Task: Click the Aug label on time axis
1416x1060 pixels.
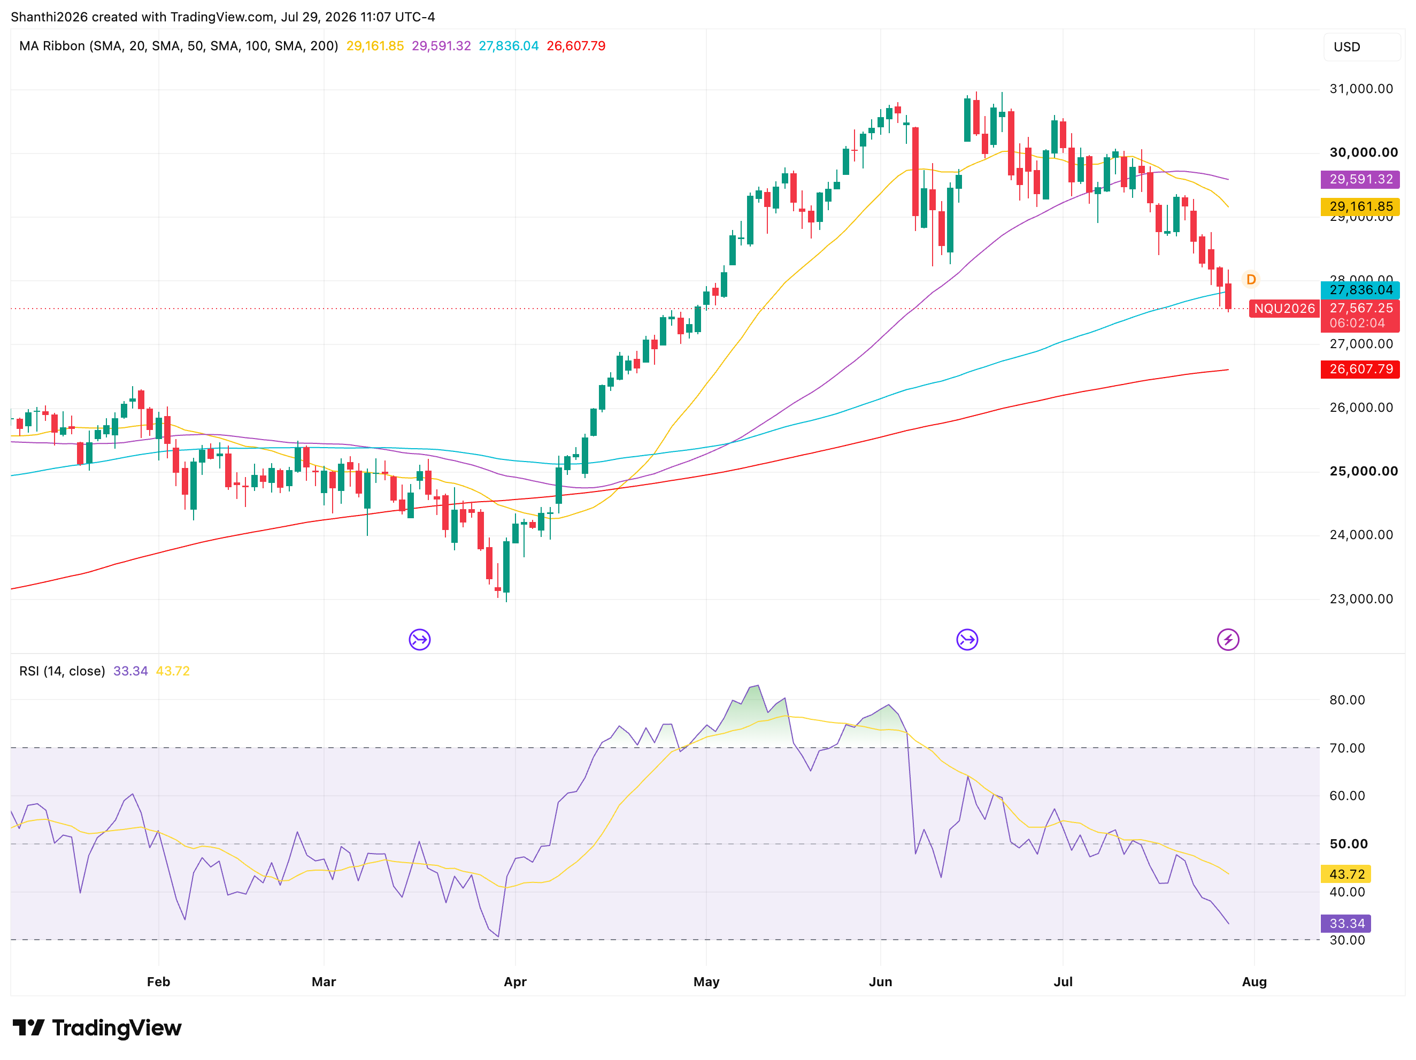Action: pos(1254,981)
